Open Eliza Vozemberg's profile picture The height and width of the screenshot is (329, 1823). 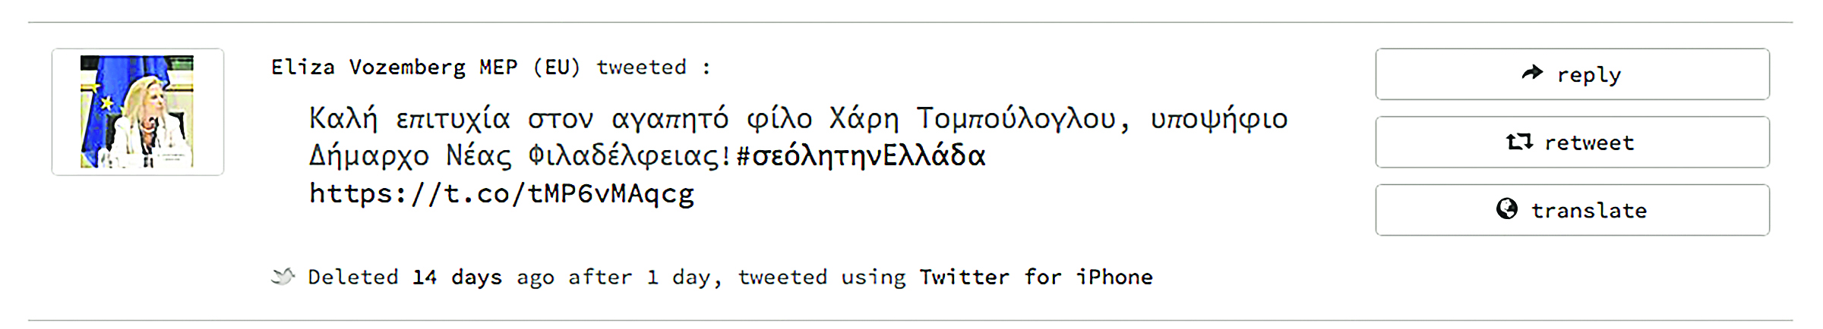pyautogui.click(x=137, y=111)
